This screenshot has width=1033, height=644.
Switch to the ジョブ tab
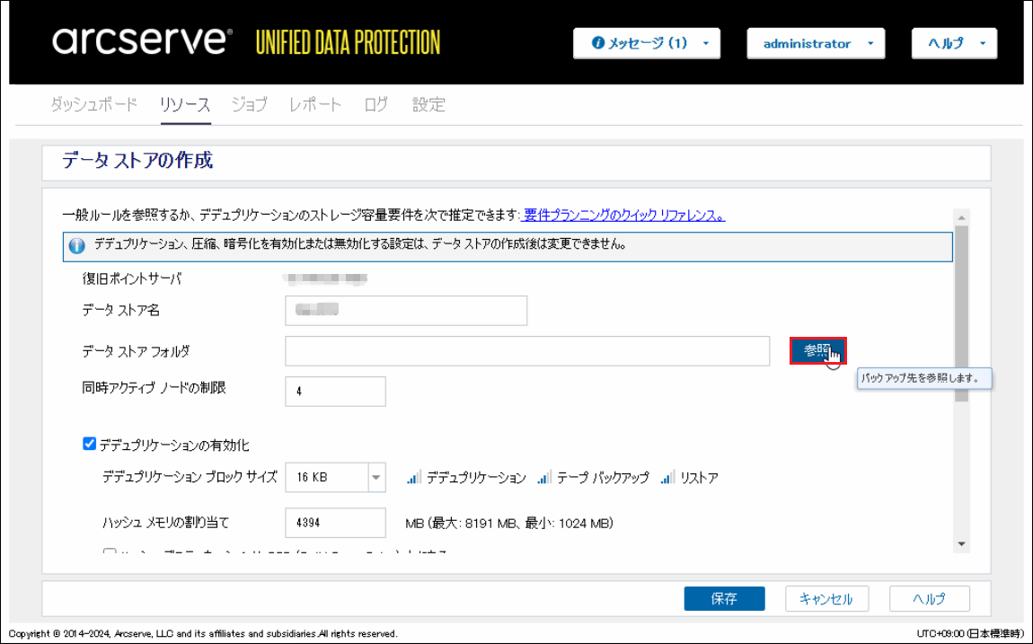click(249, 104)
